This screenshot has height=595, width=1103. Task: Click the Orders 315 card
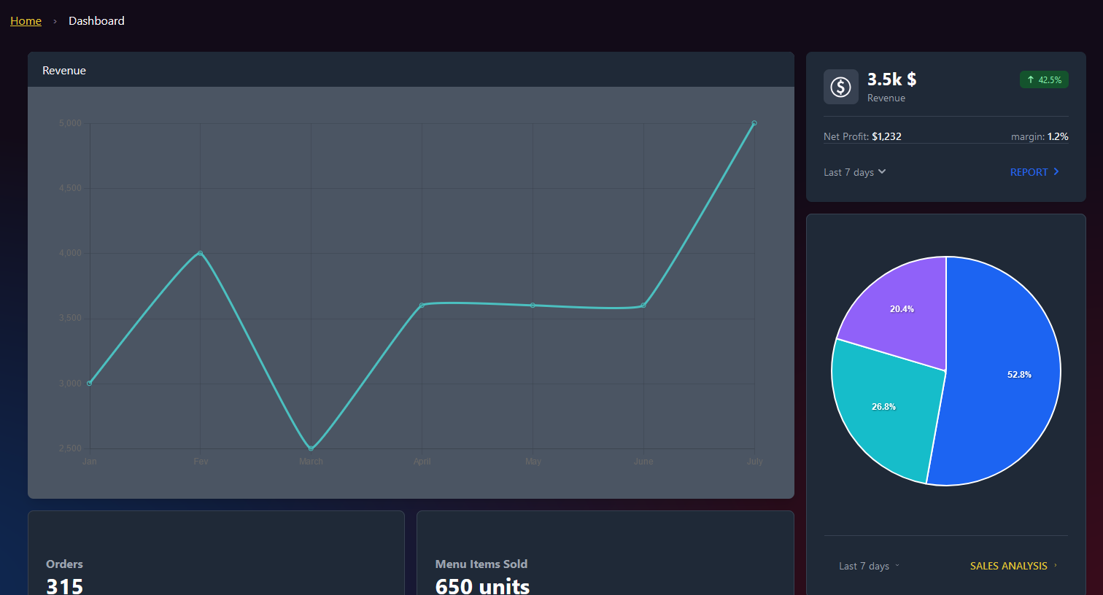click(216, 553)
